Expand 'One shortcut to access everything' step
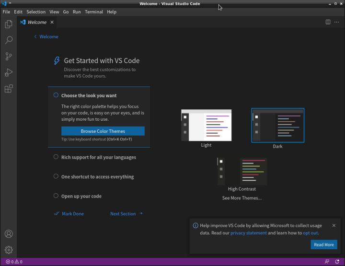 [x=97, y=177]
